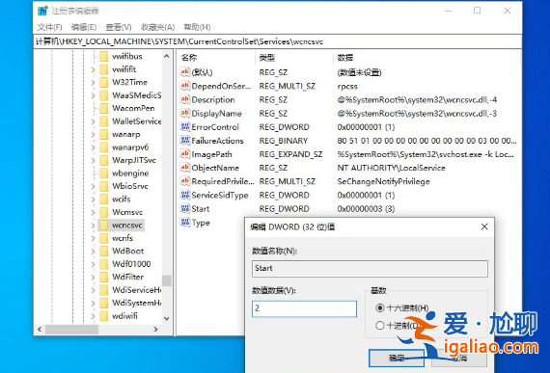Open the File (文件) menu

point(49,27)
